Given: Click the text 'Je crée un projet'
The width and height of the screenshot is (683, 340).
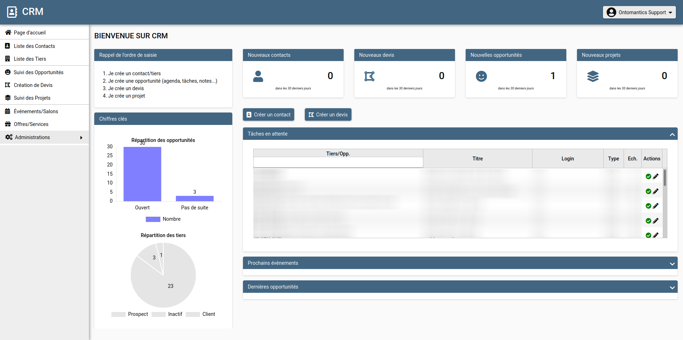Looking at the screenshot, I should [x=126, y=96].
